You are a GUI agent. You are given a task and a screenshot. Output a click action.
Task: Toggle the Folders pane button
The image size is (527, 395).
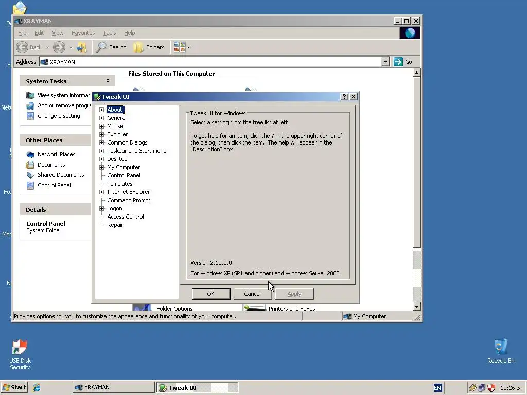[x=149, y=47]
